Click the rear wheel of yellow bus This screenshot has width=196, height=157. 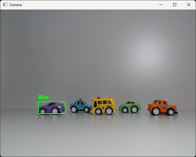tap(109, 111)
